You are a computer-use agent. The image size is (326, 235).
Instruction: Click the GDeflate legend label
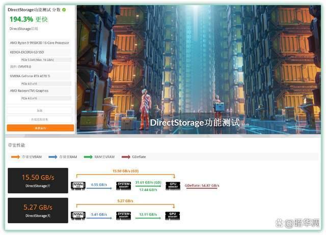(x=139, y=157)
